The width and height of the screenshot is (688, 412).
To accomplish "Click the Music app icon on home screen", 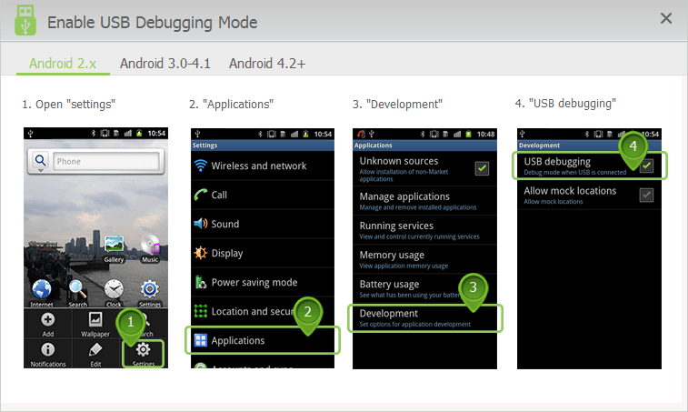I will tap(150, 245).
